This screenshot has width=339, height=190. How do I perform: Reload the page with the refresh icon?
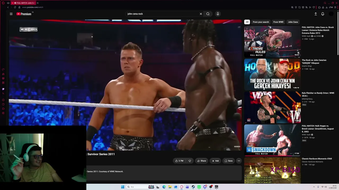point(15,7)
